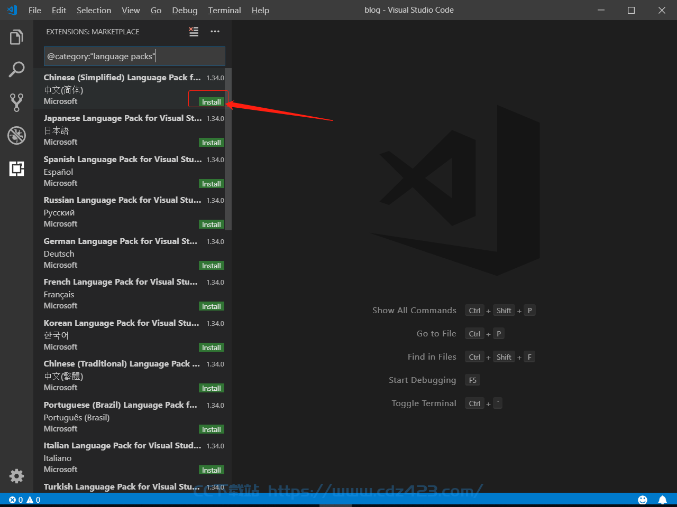Screen dimensions: 677x507
Task: Open the View menu
Action: coord(131,10)
